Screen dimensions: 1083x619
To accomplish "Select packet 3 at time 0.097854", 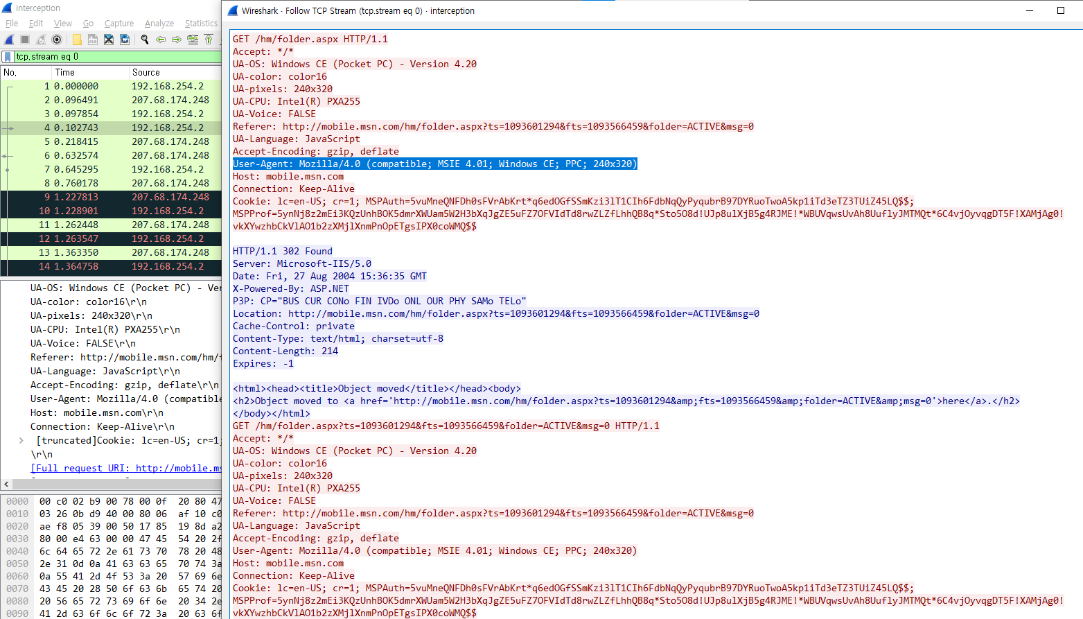I will [111, 114].
